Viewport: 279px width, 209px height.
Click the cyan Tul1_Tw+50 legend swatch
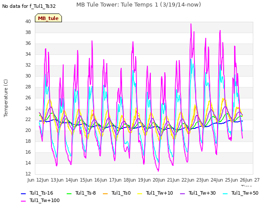(225, 193)
